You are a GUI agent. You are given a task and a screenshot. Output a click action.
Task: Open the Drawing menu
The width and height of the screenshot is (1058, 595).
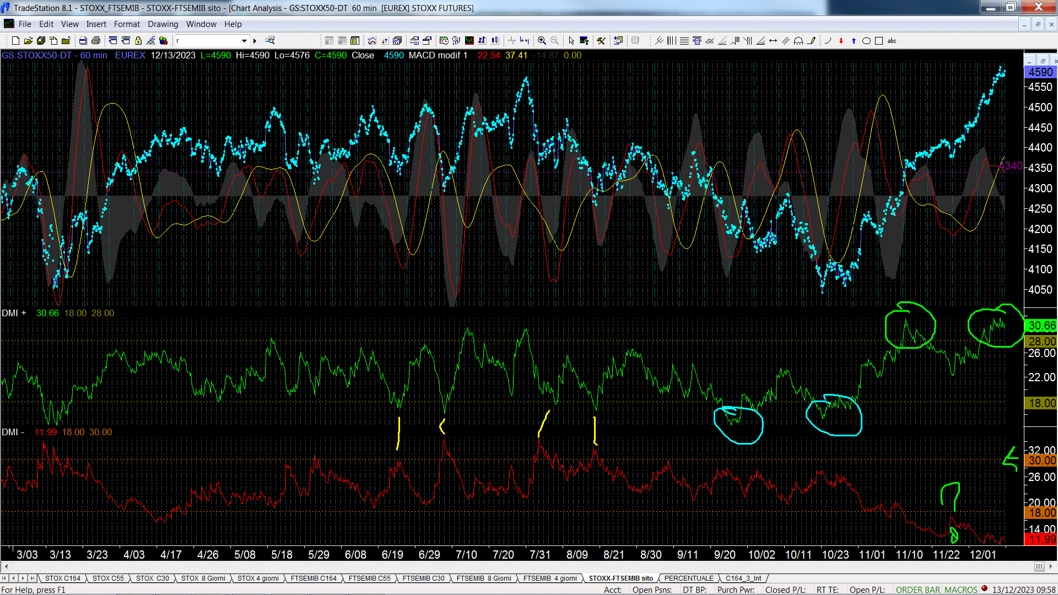163,24
